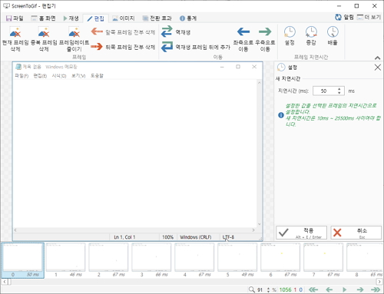
Task: Select the 편집 tab
Action: [96, 18]
